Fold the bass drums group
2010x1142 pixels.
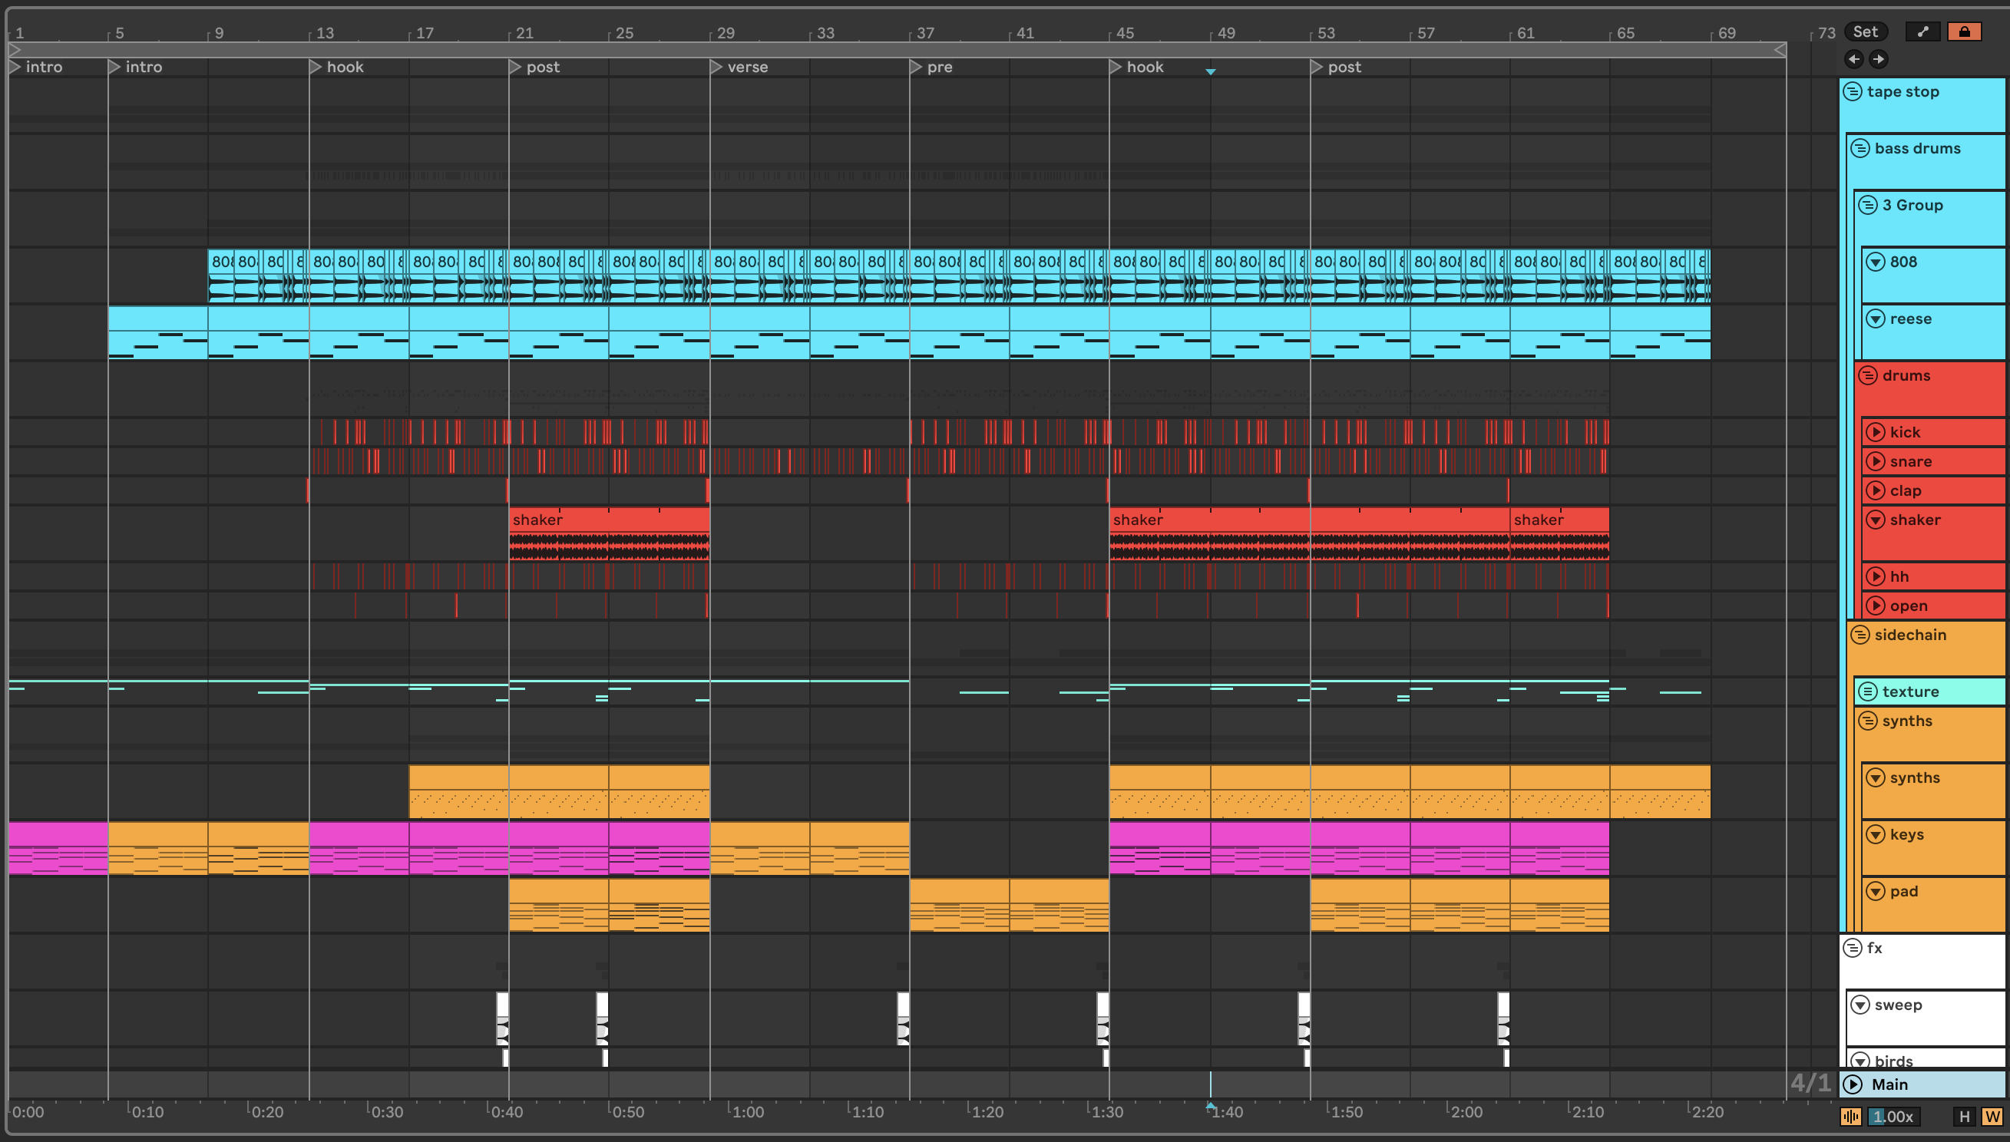click(x=1860, y=148)
